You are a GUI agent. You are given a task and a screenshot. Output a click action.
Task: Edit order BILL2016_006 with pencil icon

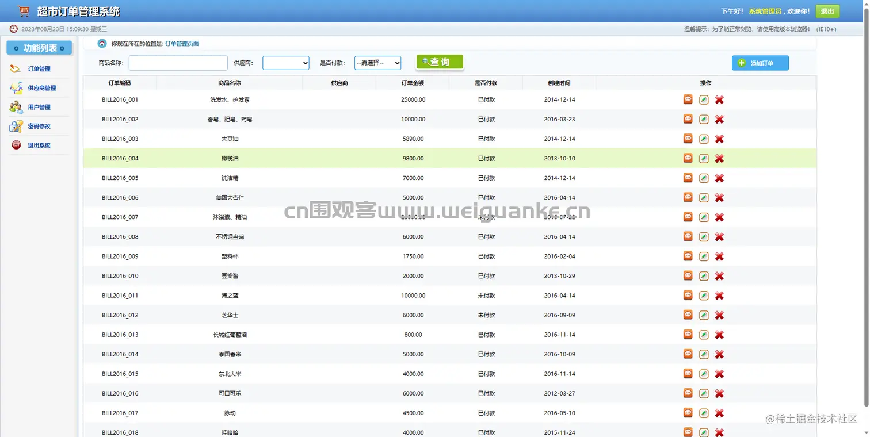tap(704, 197)
